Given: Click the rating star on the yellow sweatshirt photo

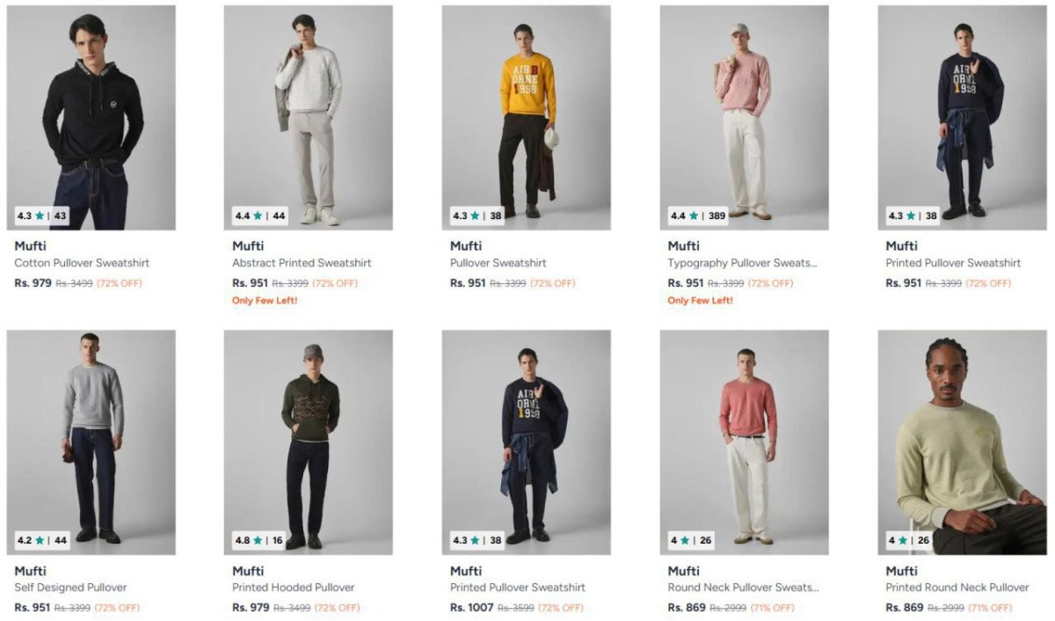Looking at the screenshot, I should [476, 216].
